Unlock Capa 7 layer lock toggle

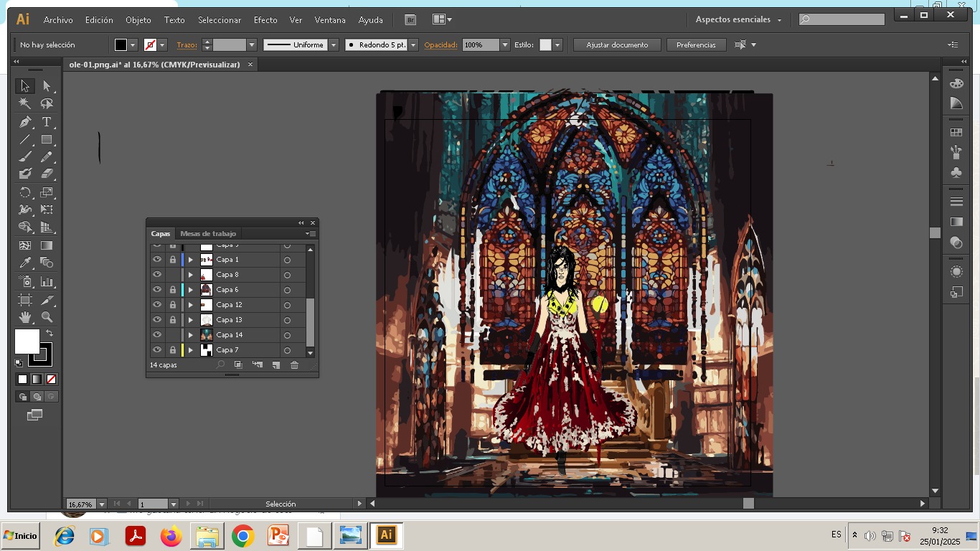173,350
